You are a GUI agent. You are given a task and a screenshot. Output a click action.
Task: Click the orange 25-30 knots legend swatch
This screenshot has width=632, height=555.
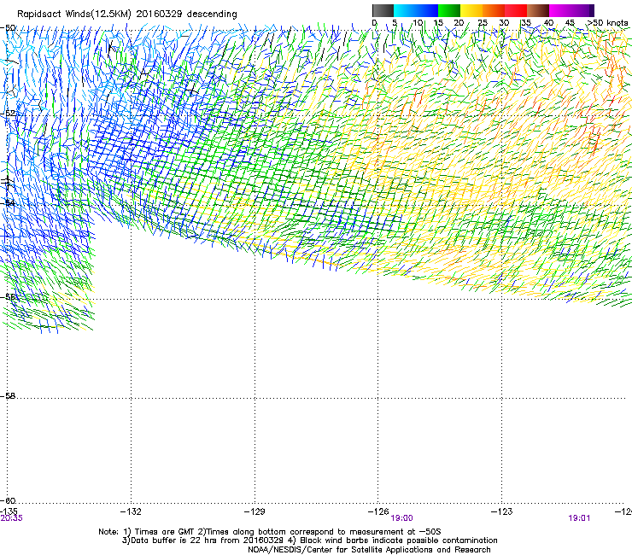pos(494,10)
